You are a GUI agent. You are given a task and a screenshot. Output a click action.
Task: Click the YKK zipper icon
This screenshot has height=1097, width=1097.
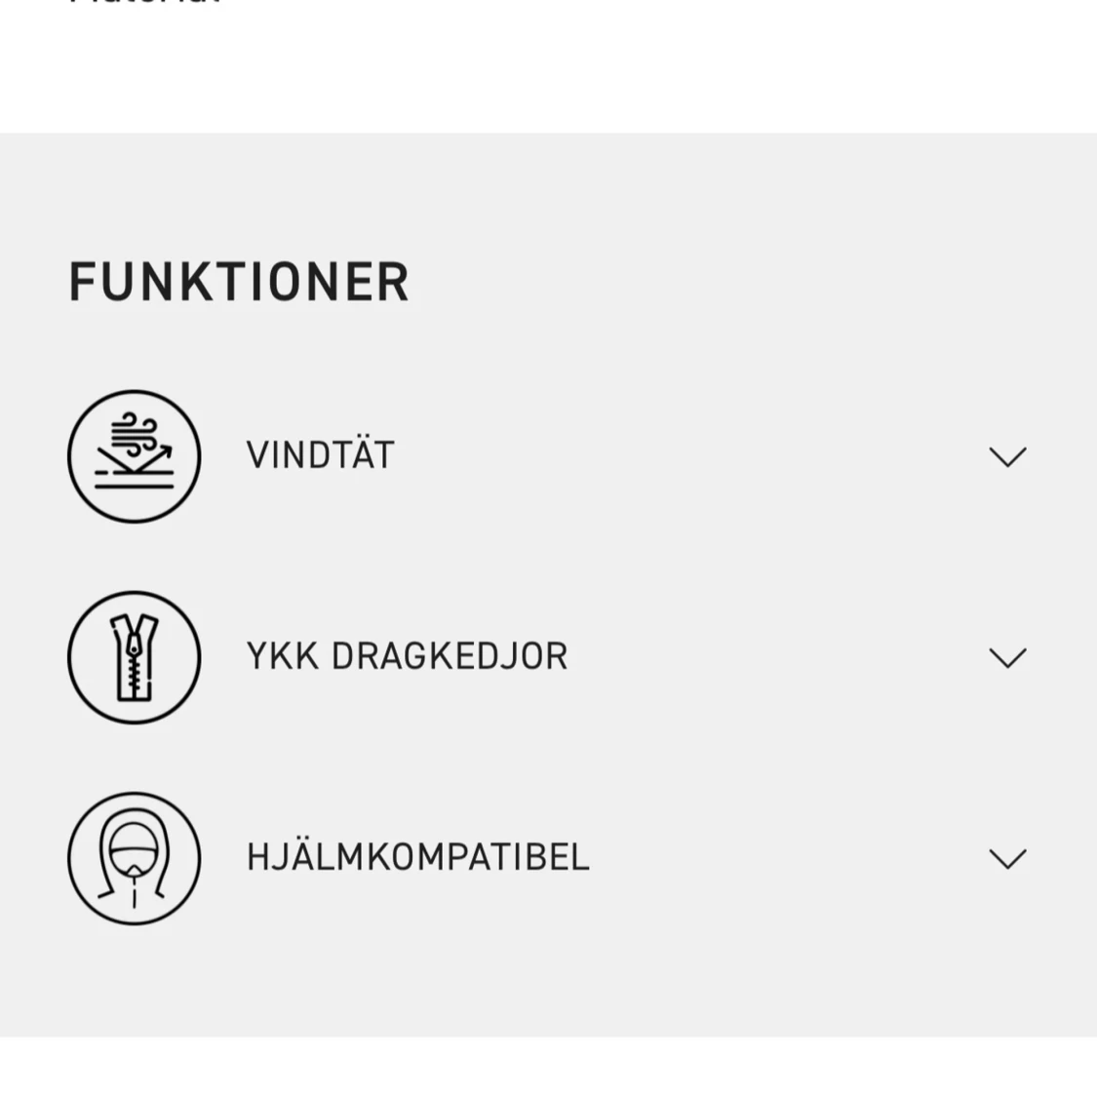pos(134,657)
